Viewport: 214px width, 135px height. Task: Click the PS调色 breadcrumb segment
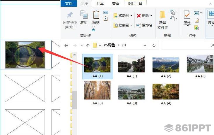pyautogui.click(x=109, y=45)
